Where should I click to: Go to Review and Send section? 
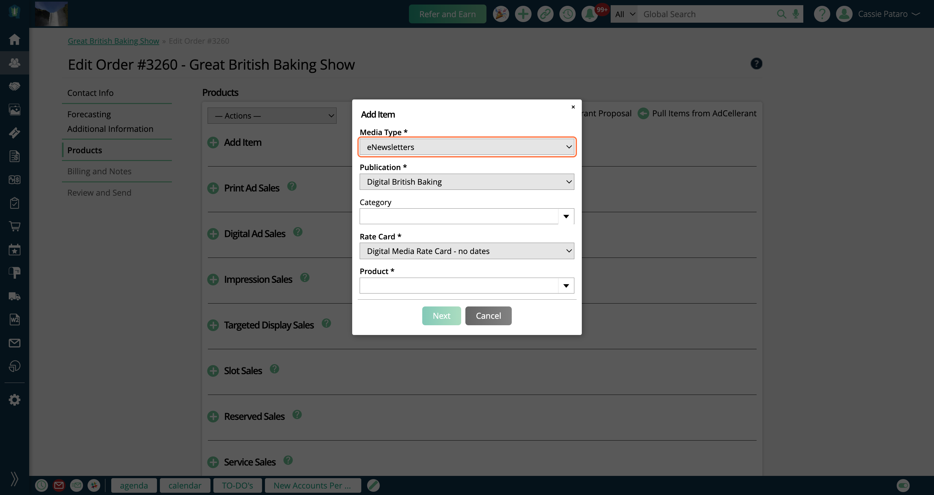pyautogui.click(x=99, y=193)
